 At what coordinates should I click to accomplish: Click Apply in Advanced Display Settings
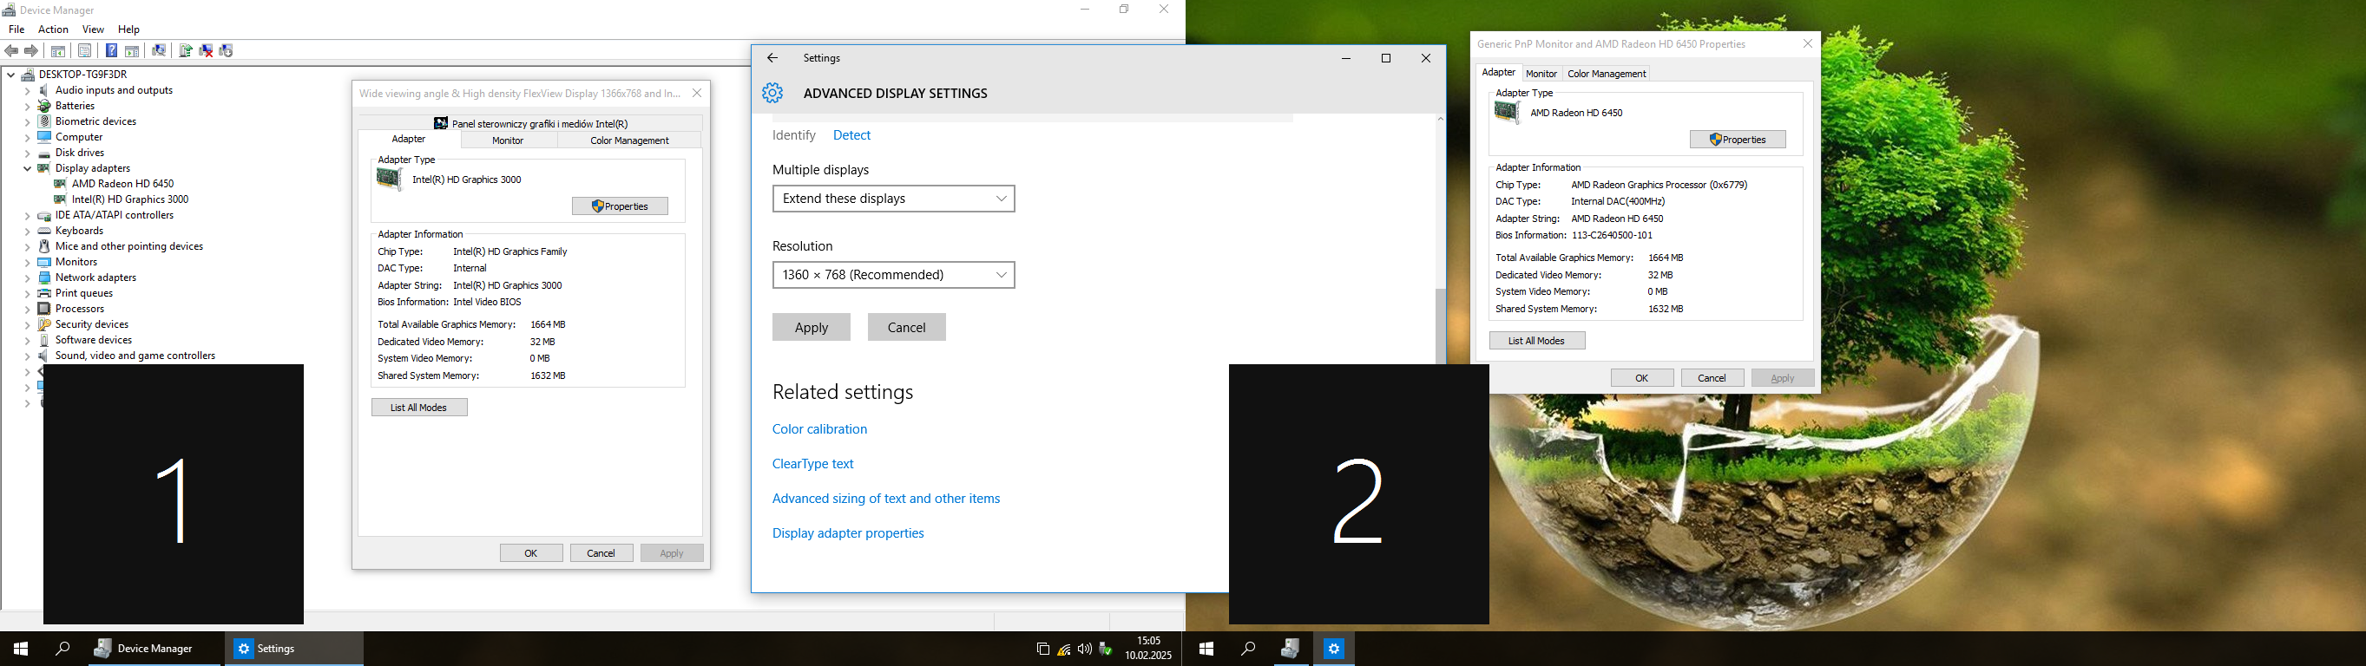click(811, 328)
